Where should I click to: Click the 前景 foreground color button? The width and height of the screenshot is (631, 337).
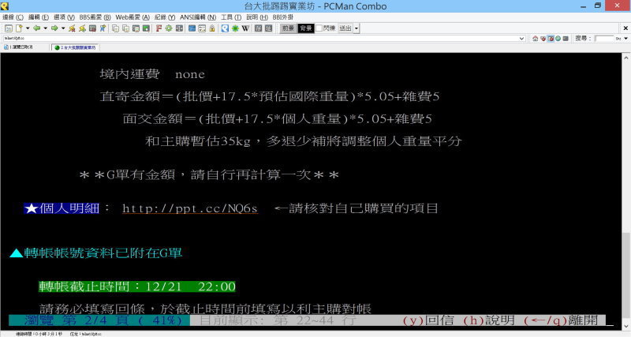288,28
